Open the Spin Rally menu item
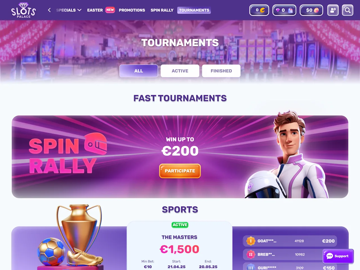This screenshot has width=360, height=270. pos(162,10)
